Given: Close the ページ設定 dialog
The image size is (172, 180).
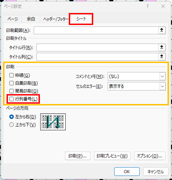Looking at the screenshot, I should pos(163,6).
